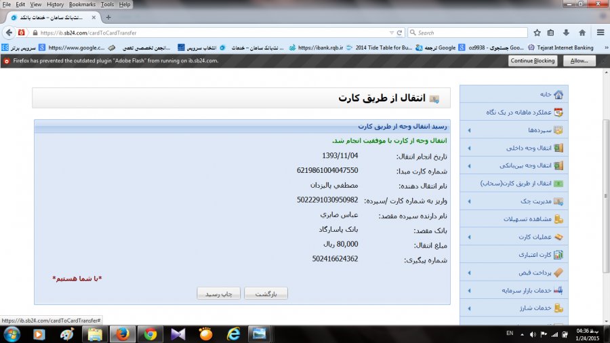This screenshot has width=610, height=343.
Task: Show bookmarks list icon in toolbar
Action: [x=550, y=33]
